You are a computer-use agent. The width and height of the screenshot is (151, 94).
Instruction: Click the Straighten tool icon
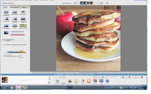[15, 12]
